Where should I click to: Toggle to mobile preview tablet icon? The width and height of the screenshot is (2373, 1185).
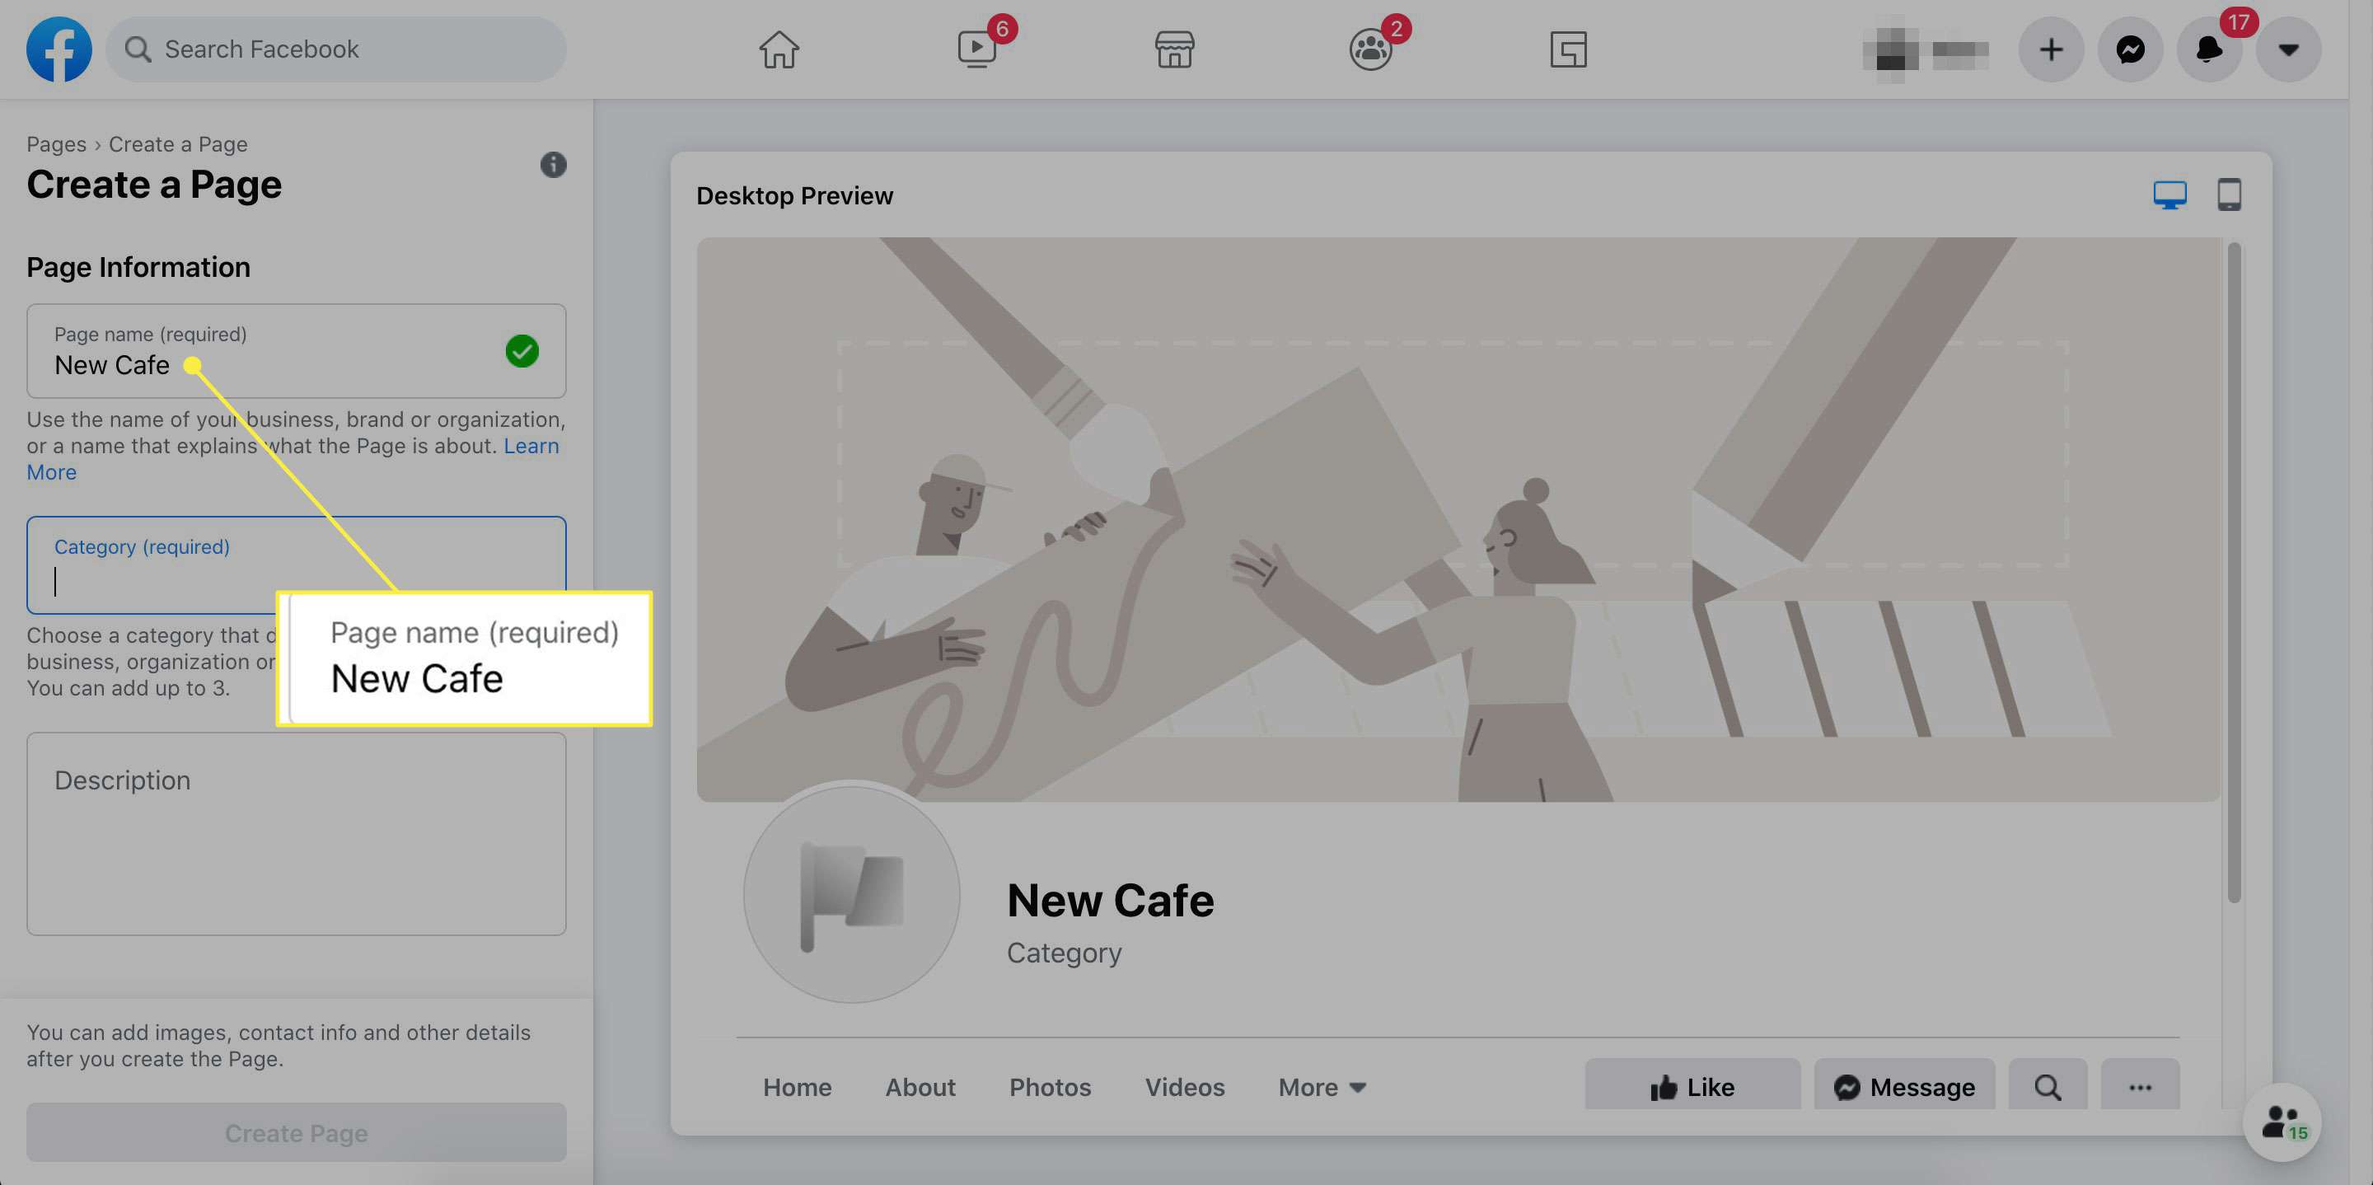coord(2230,194)
